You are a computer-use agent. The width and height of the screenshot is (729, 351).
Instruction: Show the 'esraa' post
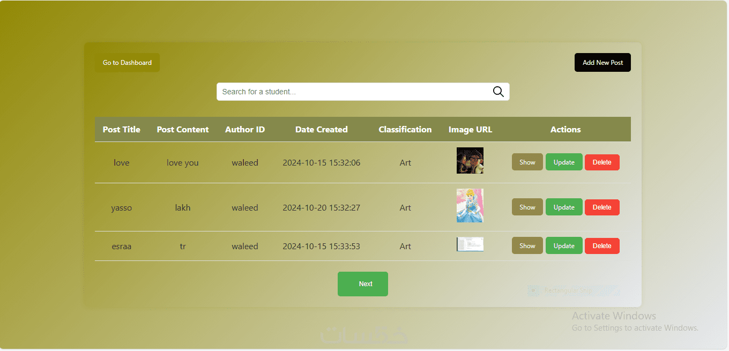point(527,246)
